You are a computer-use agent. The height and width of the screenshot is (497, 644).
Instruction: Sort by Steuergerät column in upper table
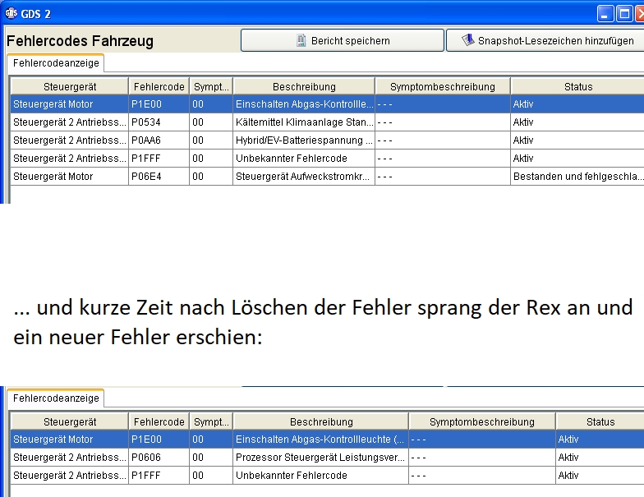pos(69,86)
